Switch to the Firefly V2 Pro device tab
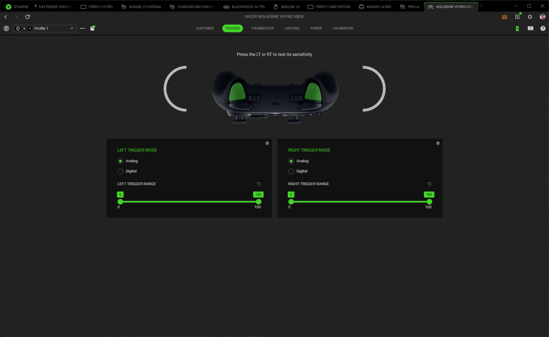Viewport: 549px width, 337px height. (x=97, y=7)
